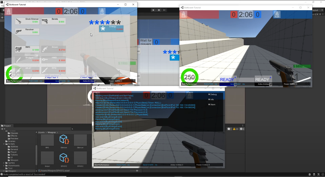Buy Energy for $2000
The width and height of the screenshot is (325, 177).
coord(111,29)
